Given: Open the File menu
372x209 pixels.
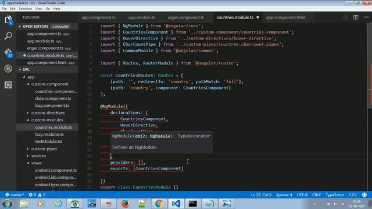Looking at the screenshot, I should click(4, 9).
